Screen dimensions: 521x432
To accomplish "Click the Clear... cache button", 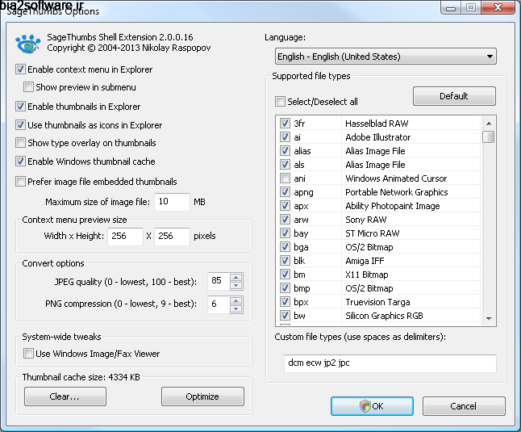I will (65, 396).
